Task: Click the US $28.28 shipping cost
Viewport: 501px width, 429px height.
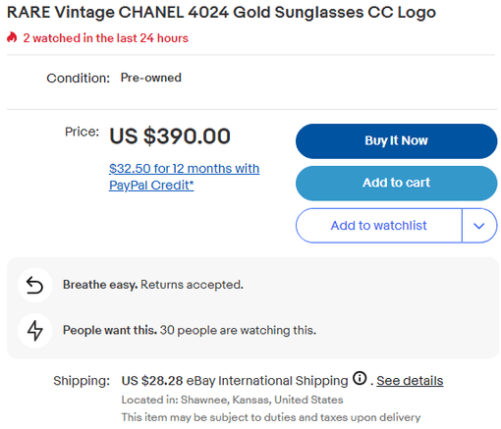Action: [x=152, y=381]
